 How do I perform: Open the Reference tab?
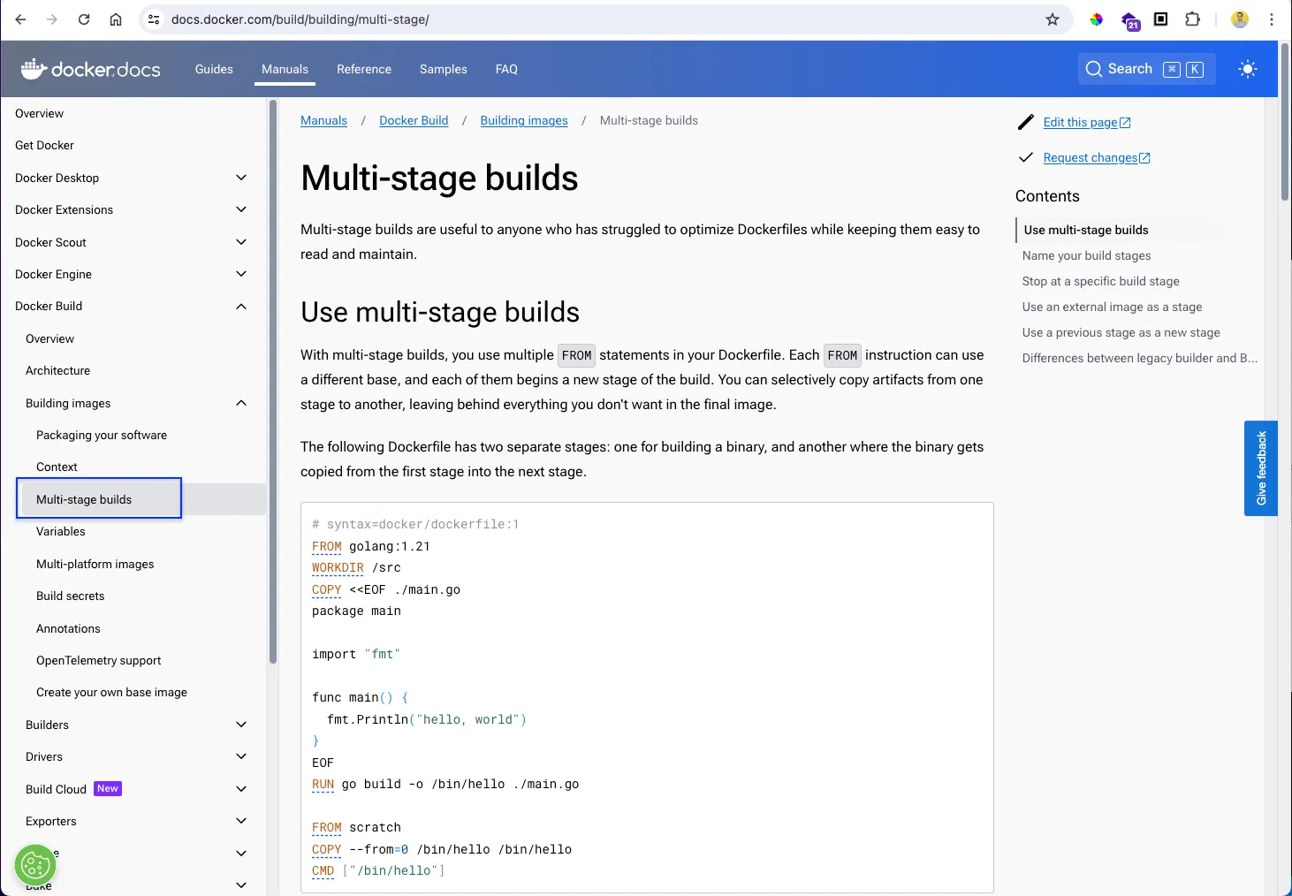[x=364, y=69]
